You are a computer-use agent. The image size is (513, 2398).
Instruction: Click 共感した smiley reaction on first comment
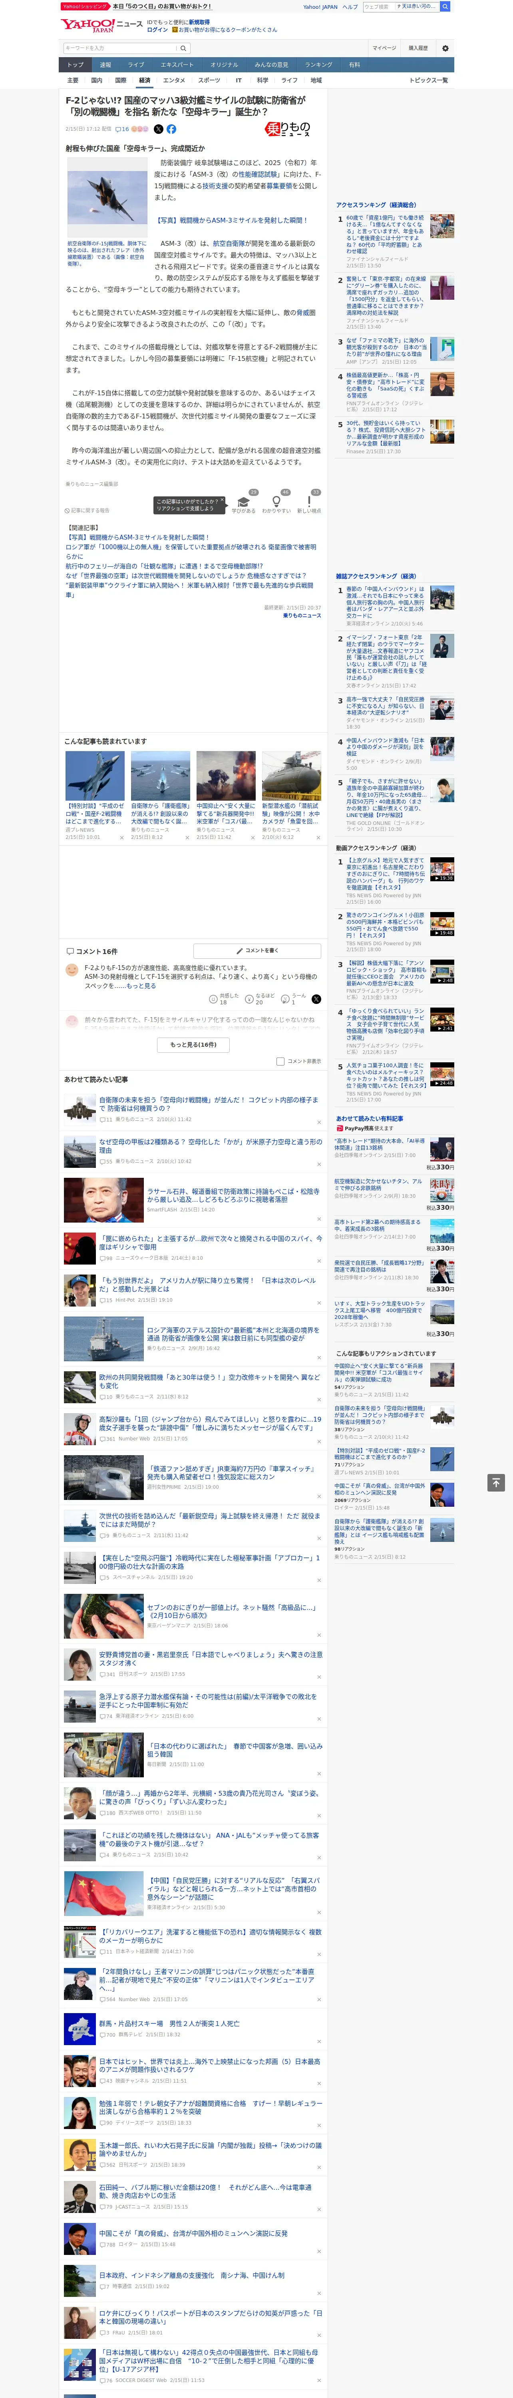(223, 999)
